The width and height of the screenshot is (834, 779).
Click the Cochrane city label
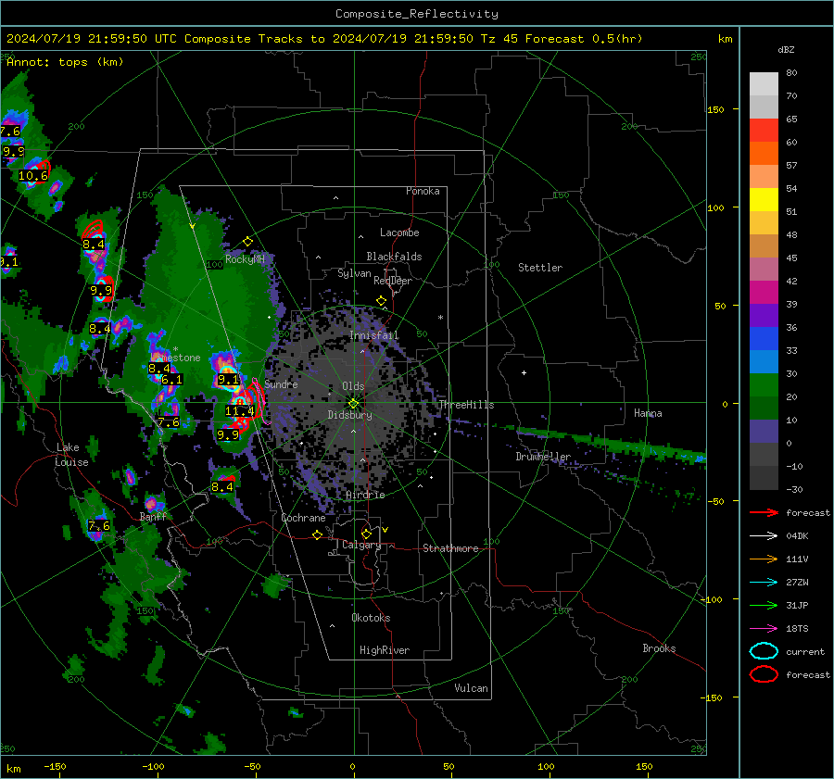(x=303, y=518)
